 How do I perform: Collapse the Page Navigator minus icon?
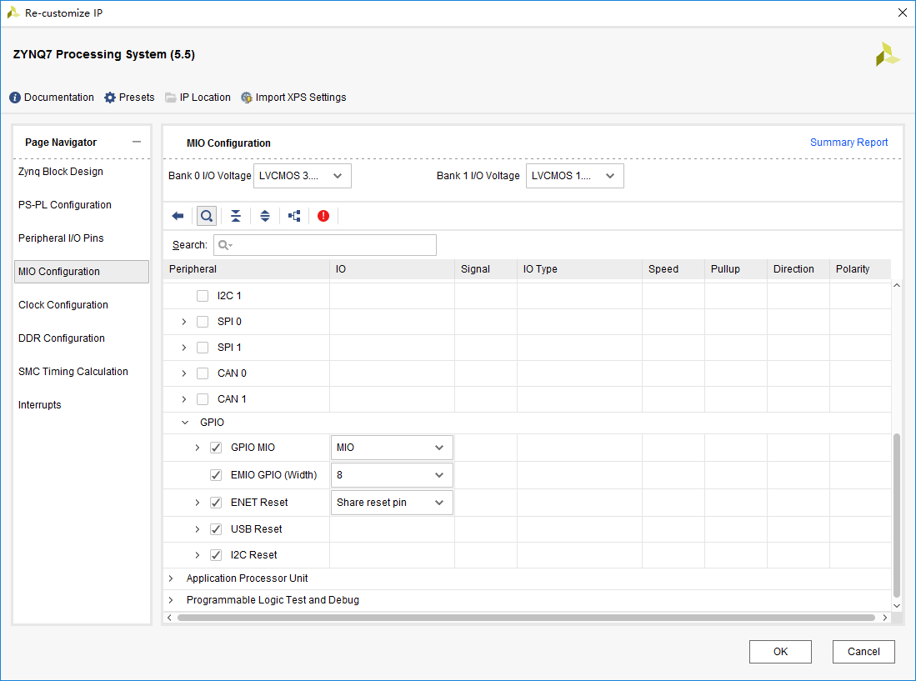pyautogui.click(x=137, y=142)
